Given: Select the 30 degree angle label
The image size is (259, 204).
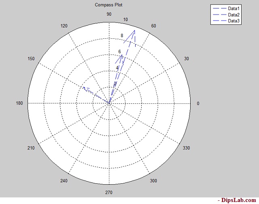Looking at the screenshot, I should (187, 59).
